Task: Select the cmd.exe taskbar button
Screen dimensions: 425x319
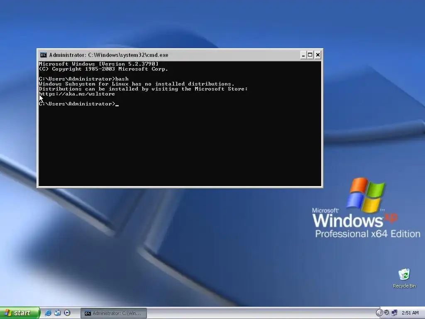Action: 114,313
